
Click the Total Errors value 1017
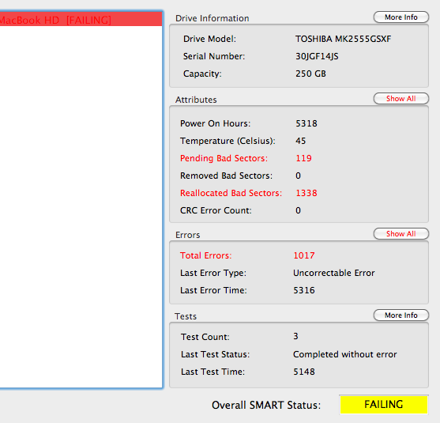pos(304,255)
